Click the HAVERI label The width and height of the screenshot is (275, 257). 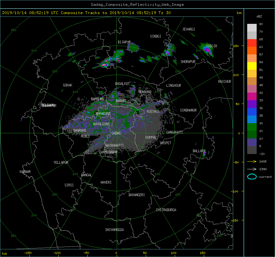106,182
